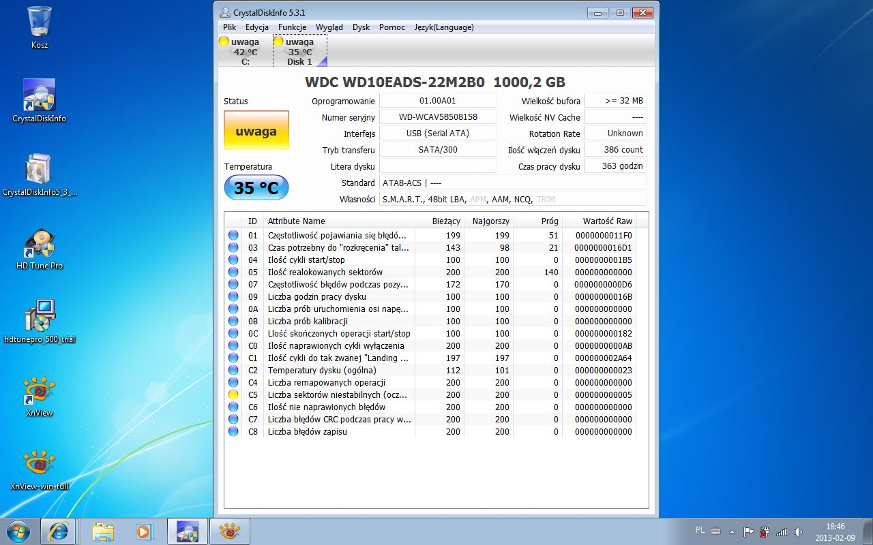Viewport: 873px width, 545px height.
Task: Open the Język(Language) menu
Action: (x=444, y=27)
